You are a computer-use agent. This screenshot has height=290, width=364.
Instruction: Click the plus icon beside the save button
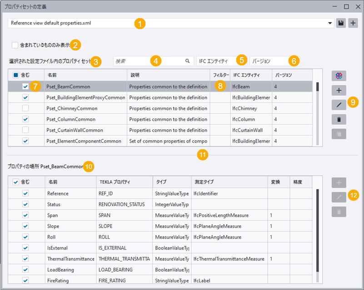click(353, 23)
